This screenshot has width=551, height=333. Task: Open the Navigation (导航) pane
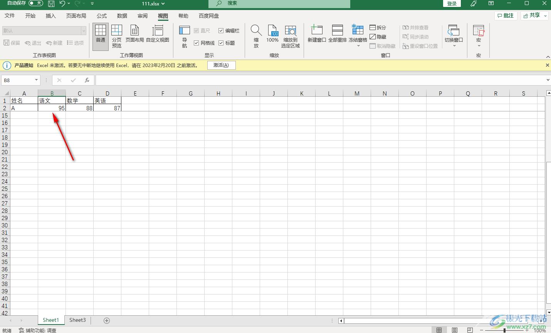(185, 36)
